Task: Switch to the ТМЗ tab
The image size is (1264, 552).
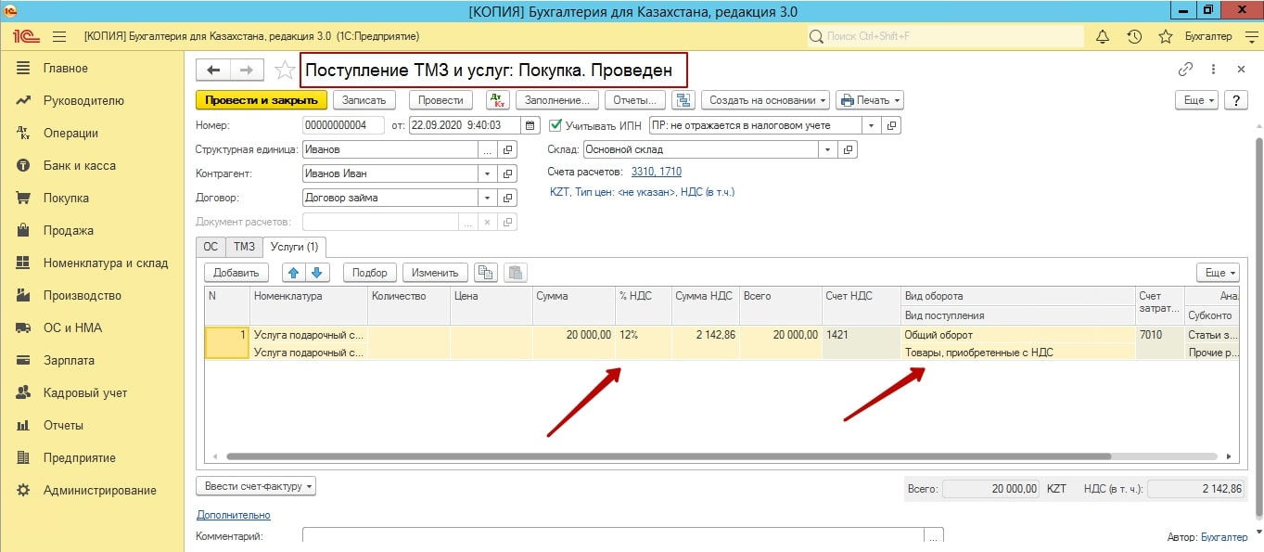Action: (244, 247)
